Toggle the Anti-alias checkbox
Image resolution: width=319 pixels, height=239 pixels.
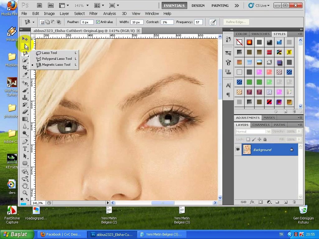click(x=98, y=22)
